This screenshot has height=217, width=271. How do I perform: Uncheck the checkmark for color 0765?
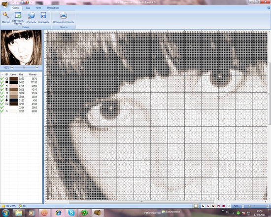[x=2, y=86]
